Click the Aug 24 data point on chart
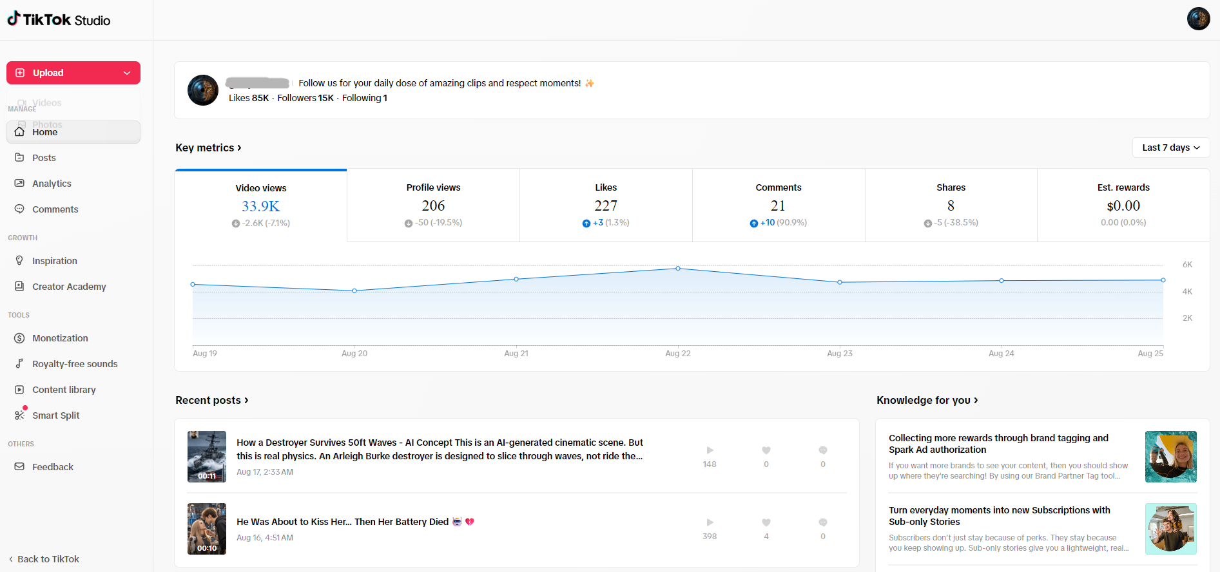 (x=1002, y=281)
